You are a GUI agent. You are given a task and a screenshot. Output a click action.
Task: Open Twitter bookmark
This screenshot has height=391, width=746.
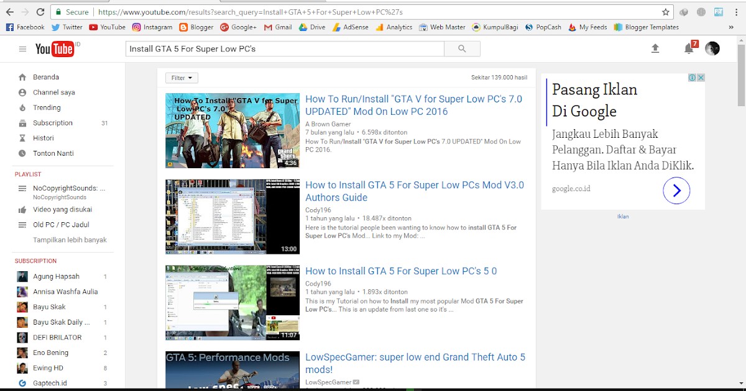point(67,27)
